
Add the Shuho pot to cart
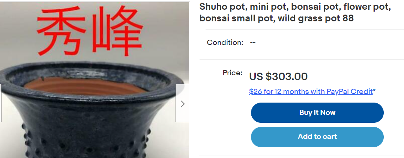click(317, 137)
